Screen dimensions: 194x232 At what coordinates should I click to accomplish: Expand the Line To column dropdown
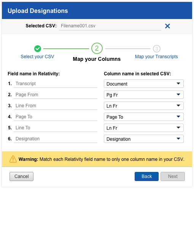[144, 128]
